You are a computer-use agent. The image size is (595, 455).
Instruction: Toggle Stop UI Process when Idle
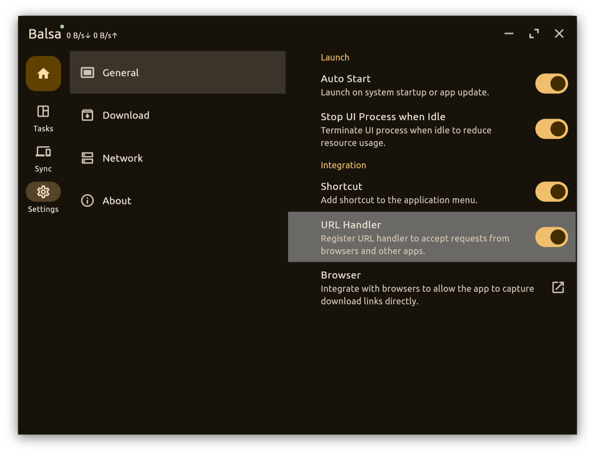pyautogui.click(x=551, y=129)
